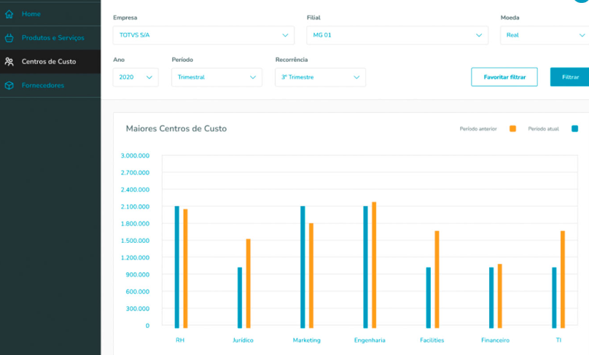
Task: Click the Marketing label on chart axis
Action: (x=307, y=340)
